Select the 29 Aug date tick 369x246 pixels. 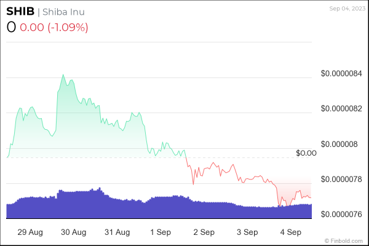coord(31,232)
